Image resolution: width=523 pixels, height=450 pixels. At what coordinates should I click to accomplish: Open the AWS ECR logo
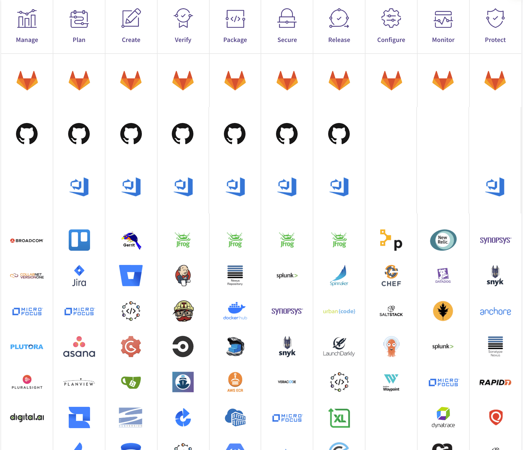(x=235, y=382)
